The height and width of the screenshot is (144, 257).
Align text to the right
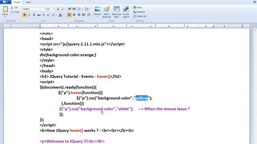point(79,15)
